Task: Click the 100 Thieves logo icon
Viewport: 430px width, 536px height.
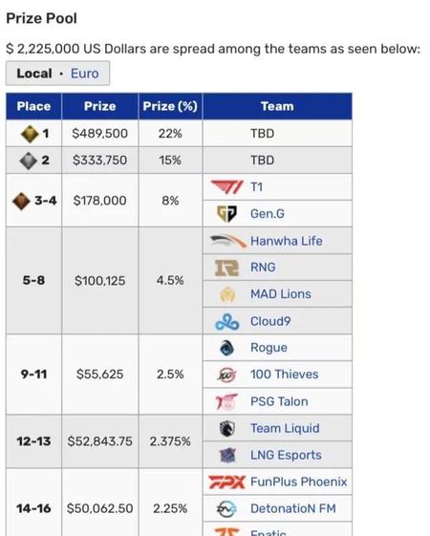Action: pos(227,375)
